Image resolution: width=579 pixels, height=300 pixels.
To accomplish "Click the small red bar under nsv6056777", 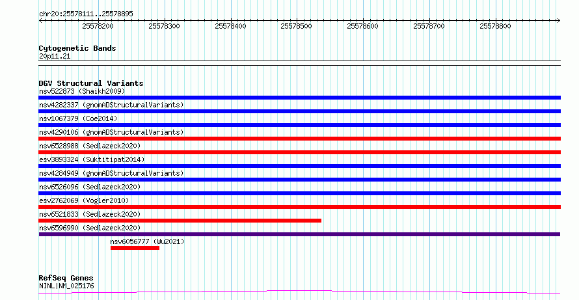I will pos(135,248).
